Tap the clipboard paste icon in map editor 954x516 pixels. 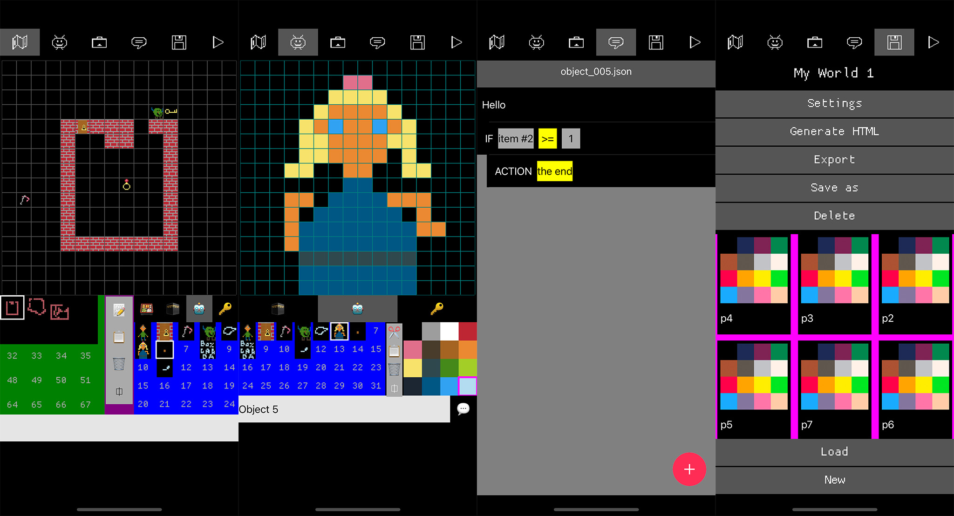(119, 336)
